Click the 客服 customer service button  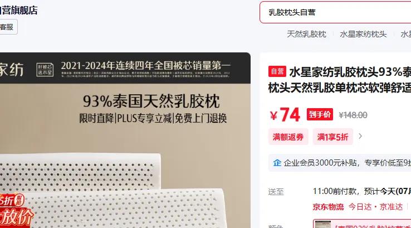pyautogui.click(x=8, y=27)
